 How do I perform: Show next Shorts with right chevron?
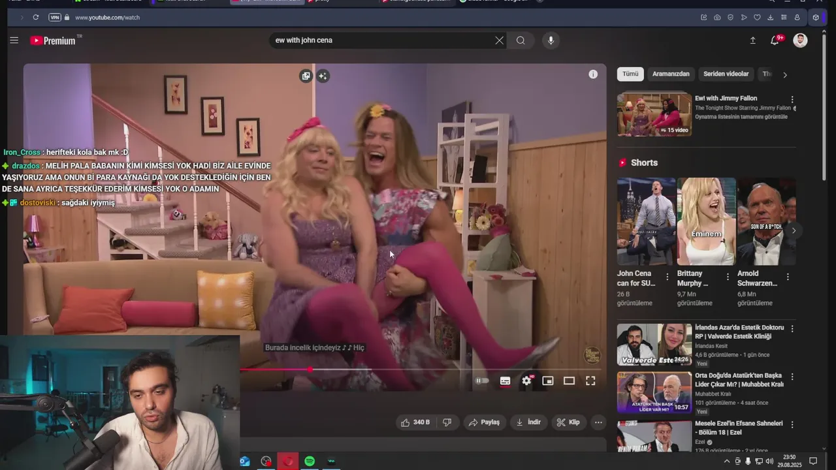pos(794,230)
